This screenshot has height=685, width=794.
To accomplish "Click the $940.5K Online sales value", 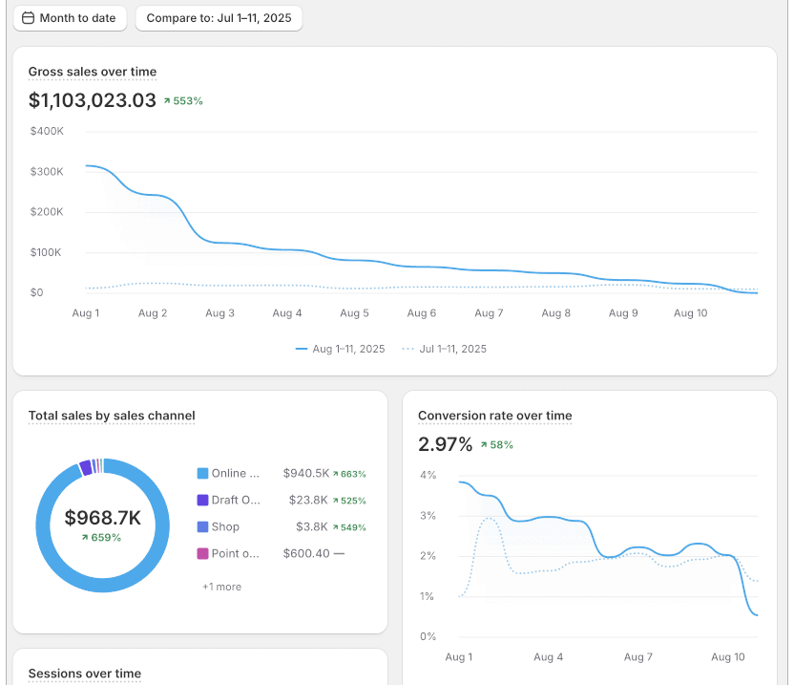I will click(306, 474).
